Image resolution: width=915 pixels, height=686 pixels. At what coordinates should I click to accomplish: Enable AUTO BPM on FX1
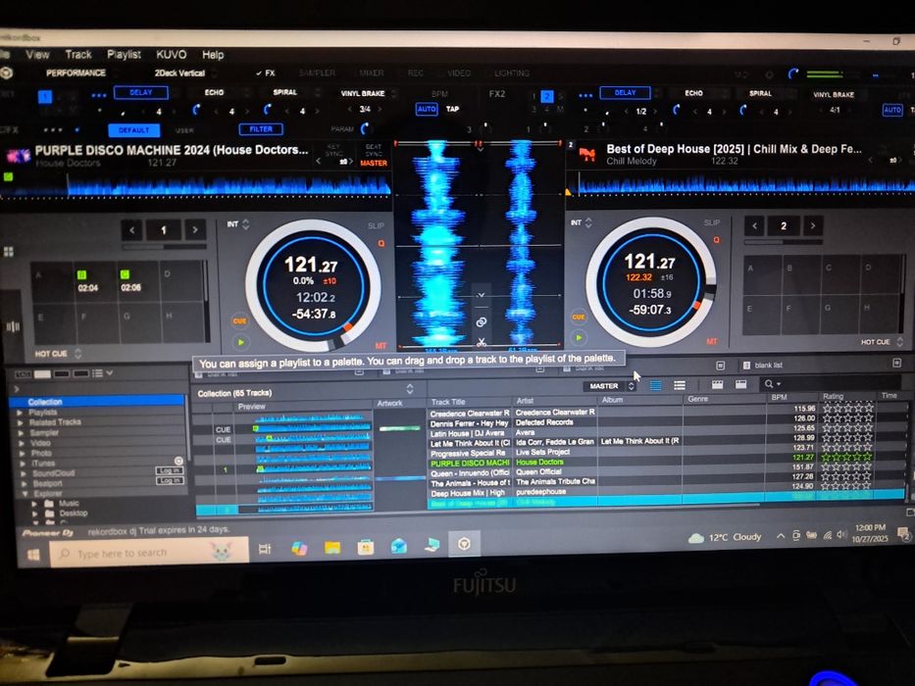427,109
